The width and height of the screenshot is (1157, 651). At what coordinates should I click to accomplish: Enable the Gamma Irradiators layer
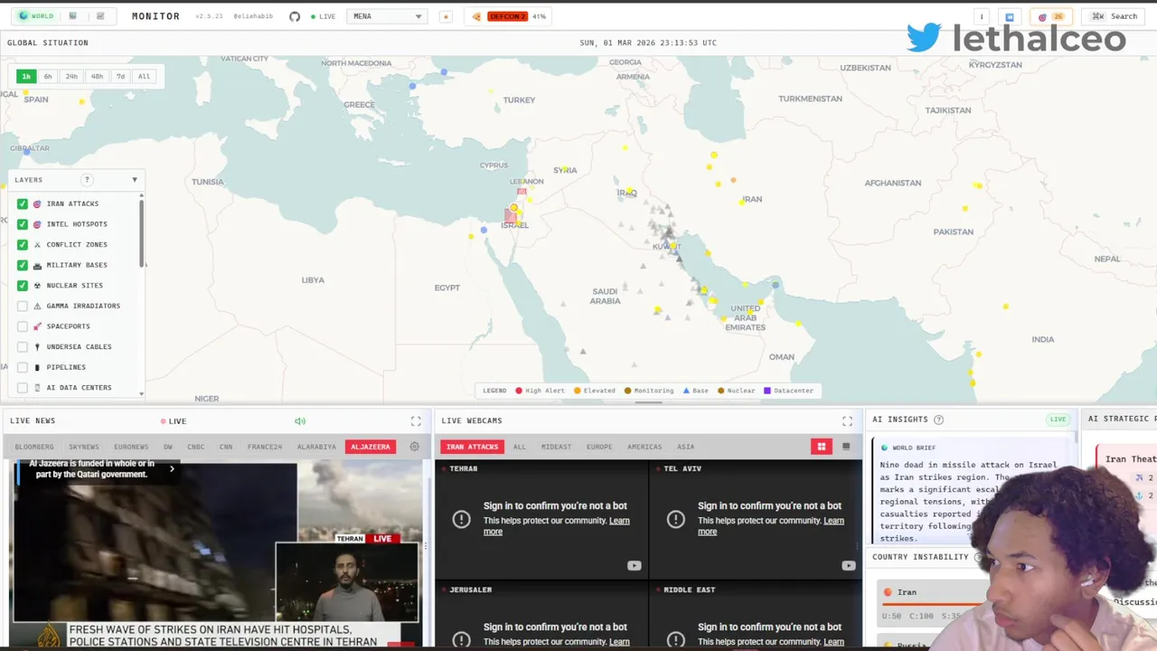pyautogui.click(x=23, y=306)
